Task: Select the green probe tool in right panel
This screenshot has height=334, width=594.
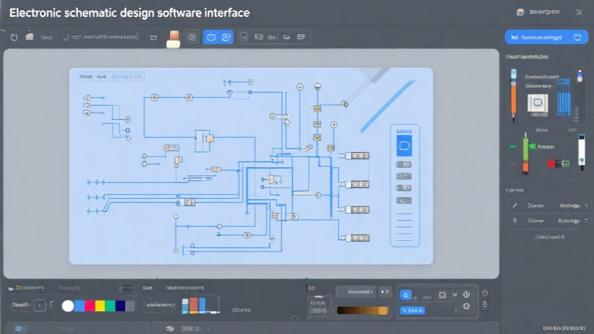Action: point(525,153)
